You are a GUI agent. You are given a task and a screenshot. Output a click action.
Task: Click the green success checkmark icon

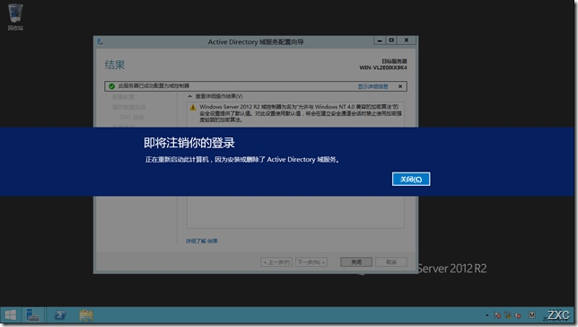click(x=111, y=86)
